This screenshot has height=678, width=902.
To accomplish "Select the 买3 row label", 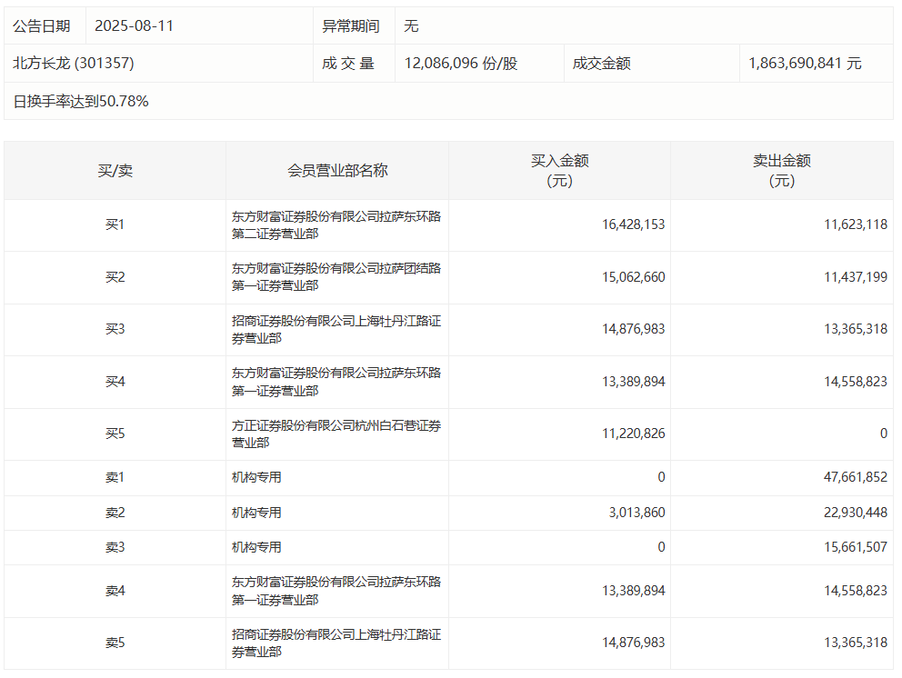I will click(115, 330).
